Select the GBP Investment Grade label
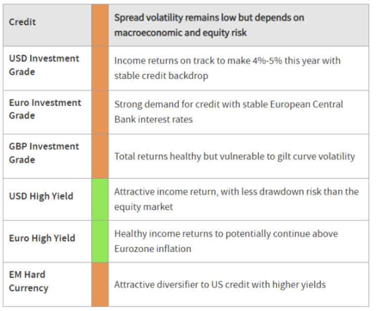Image resolution: width=388 pixels, height=311 pixels. [x=44, y=153]
